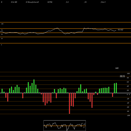Image resolution: width=131 pixels, height=131 pixels.
Task: Click the "SI MunafaSutraR" header text
Action: (32, 2)
